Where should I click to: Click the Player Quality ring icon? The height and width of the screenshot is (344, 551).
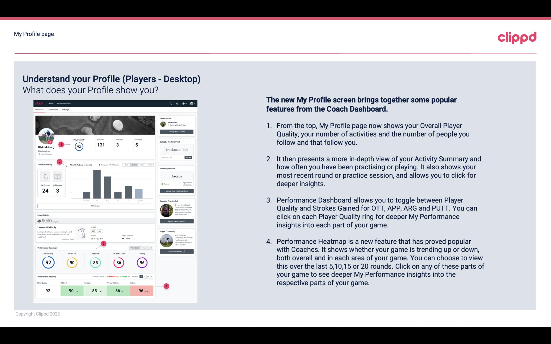48,262
